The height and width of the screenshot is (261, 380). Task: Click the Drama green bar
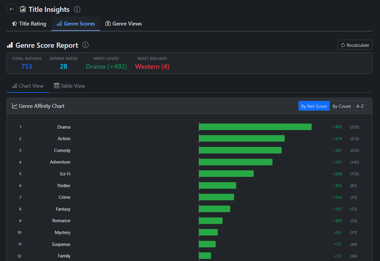255,127
